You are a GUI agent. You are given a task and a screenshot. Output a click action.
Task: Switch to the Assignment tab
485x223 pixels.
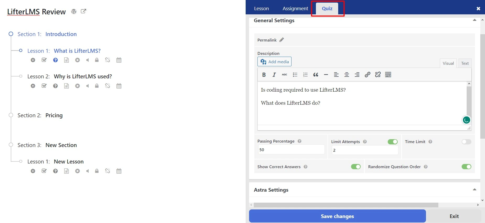(x=295, y=9)
